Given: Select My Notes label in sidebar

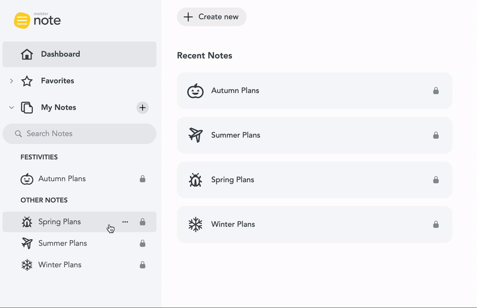Looking at the screenshot, I should [58, 108].
